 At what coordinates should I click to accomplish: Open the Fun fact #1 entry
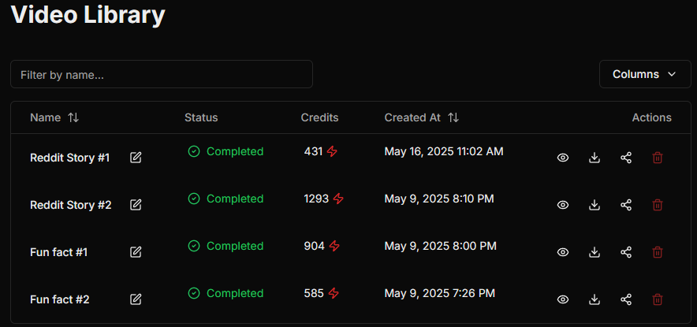pyautogui.click(x=59, y=253)
